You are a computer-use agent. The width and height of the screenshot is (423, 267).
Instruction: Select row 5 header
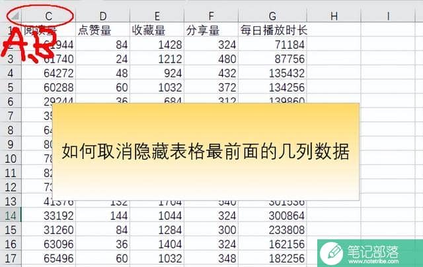[x=11, y=87]
